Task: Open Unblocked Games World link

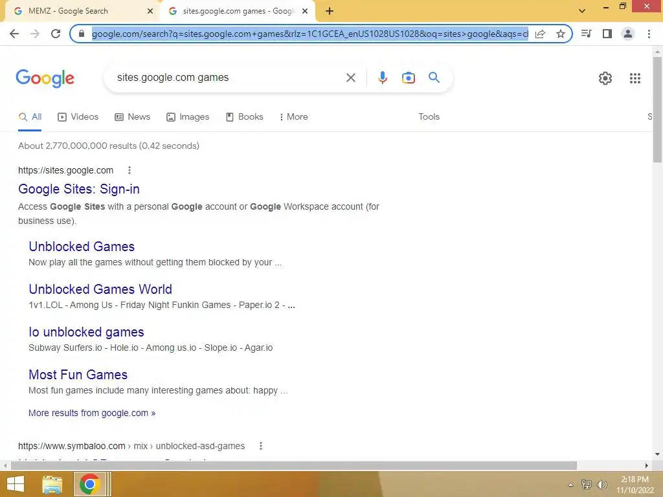Action: tap(100, 289)
